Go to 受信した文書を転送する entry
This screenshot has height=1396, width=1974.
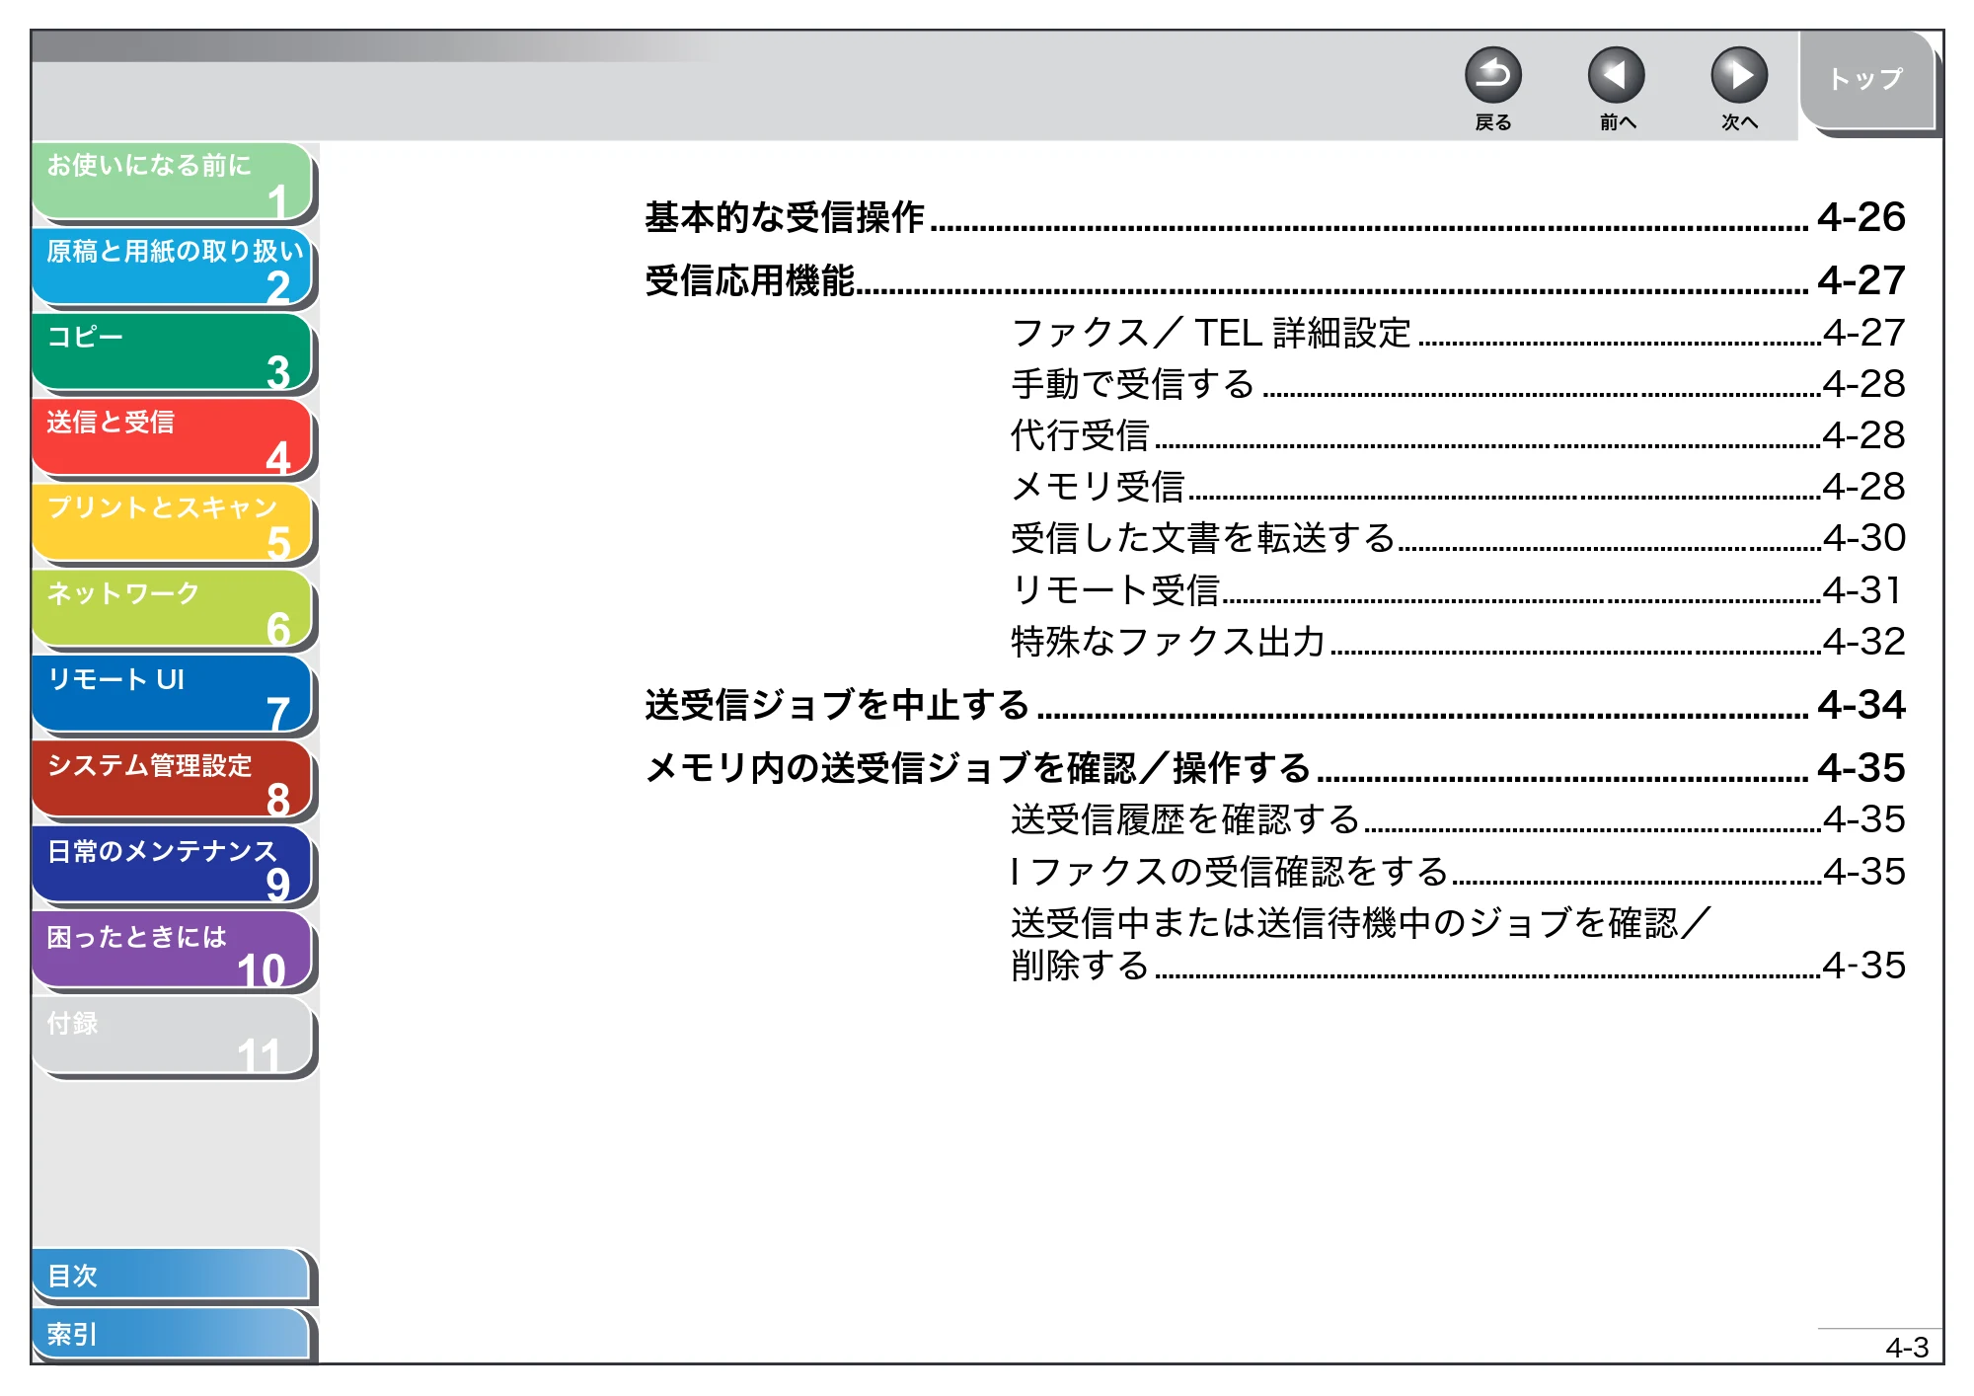1458,538
